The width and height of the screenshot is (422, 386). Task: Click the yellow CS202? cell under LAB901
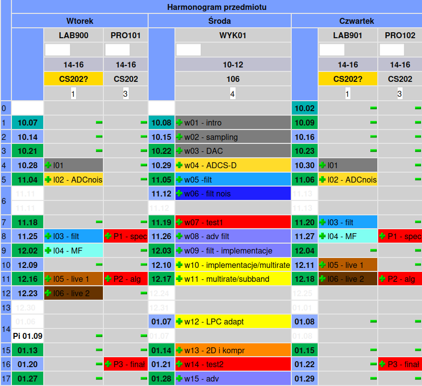pyautogui.click(x=347, y=79)
